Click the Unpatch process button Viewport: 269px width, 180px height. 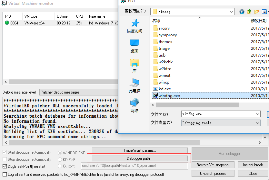213,174
